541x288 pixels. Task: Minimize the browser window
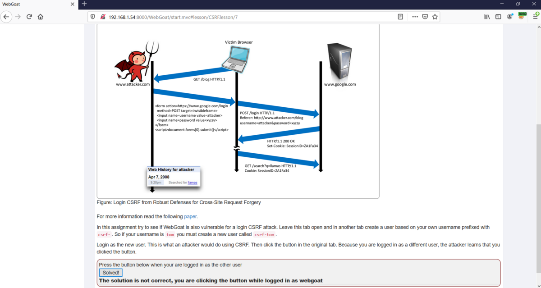pos(502,4)
